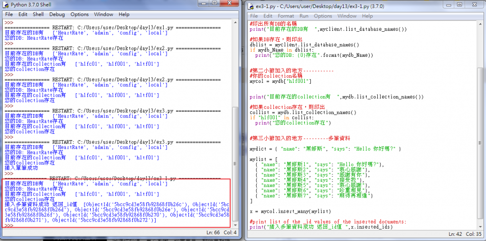Viewport: 486px width, 241px height.
Task: Maximize the ex3-1.py editor window
Action: click(x=459, y=5)
